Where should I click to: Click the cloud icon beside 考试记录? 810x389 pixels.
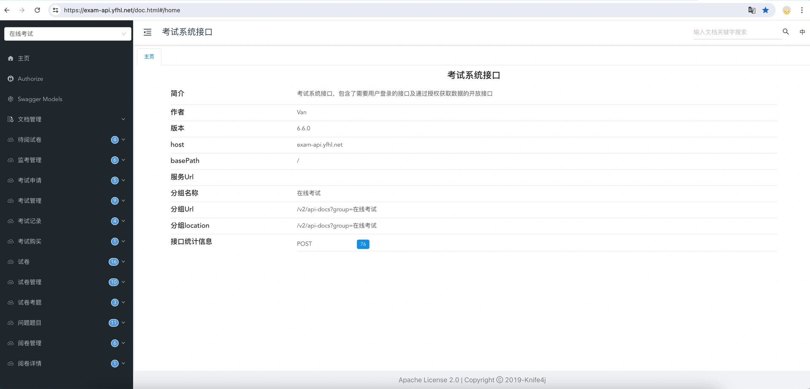pos(11,221)
